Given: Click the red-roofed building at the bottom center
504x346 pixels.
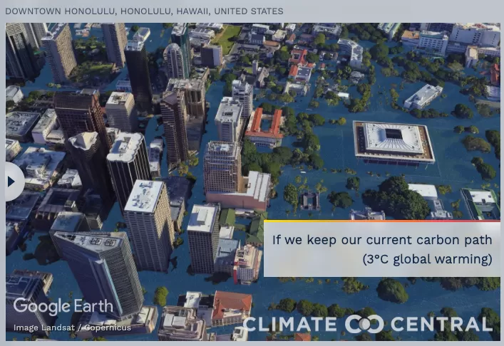Looking at the screenshot, I should pos(232,306).
